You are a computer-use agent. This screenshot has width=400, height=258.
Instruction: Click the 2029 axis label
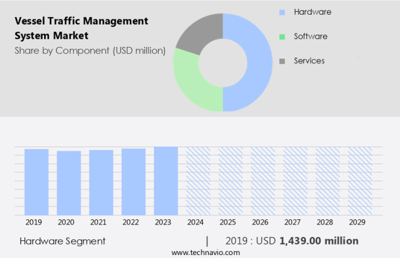358,222
